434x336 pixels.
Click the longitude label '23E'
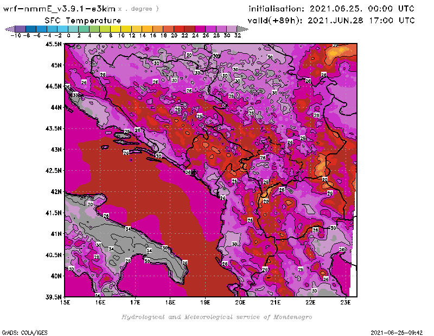click(346, 302)
